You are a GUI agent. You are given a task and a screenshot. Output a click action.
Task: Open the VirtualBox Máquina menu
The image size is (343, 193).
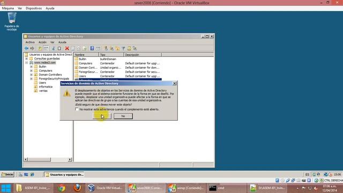(8, 9)
